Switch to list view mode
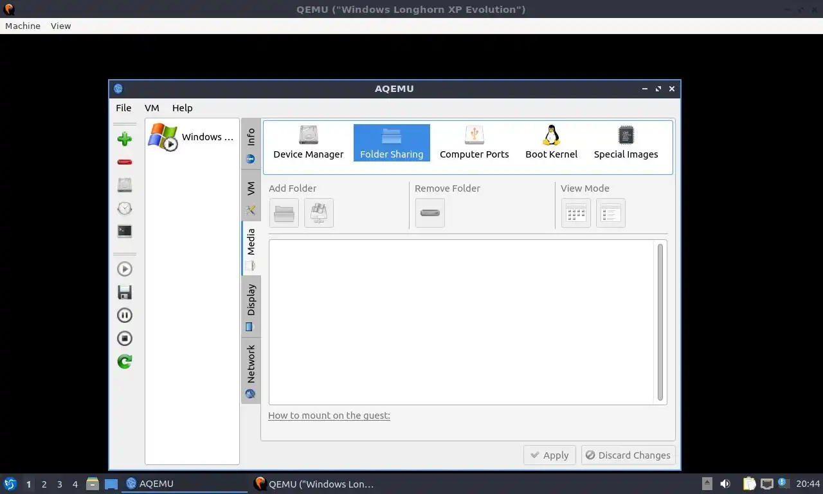This screenshot has height=494, width=823. [611, 213]
